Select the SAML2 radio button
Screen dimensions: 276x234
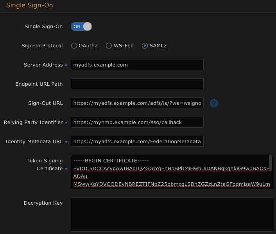point(145,46)
